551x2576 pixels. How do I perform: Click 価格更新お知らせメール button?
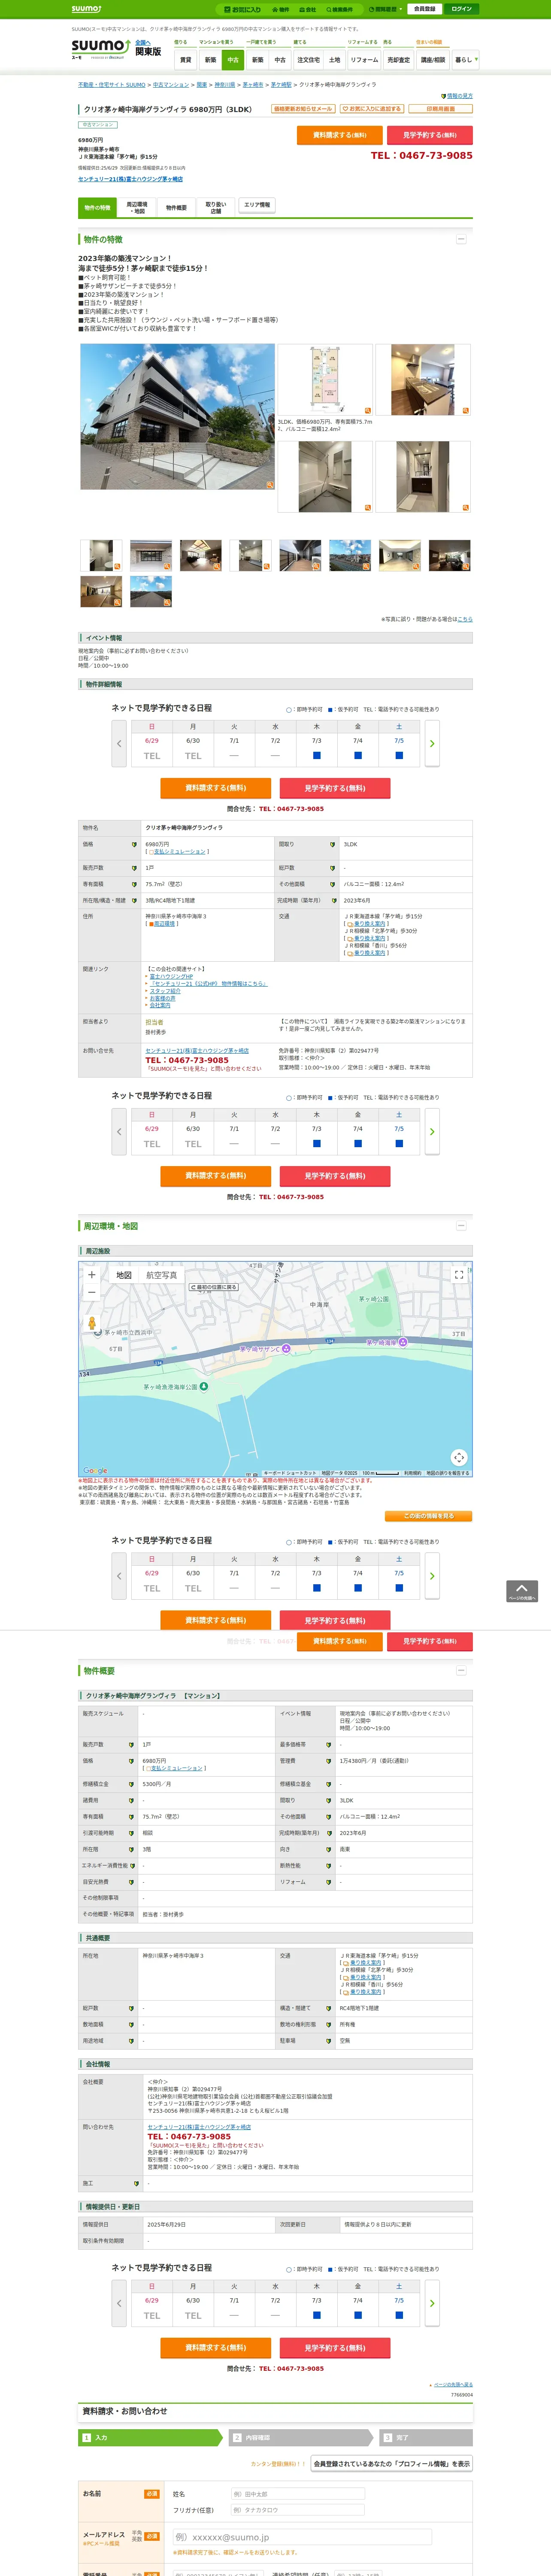(x=303, y=109)
